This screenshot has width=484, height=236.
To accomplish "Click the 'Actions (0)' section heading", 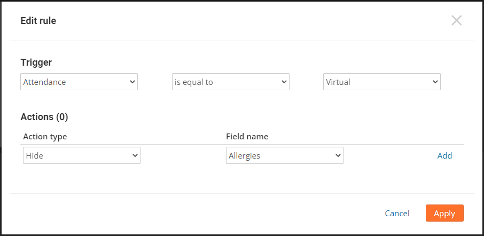I will [x=44, y=116].
